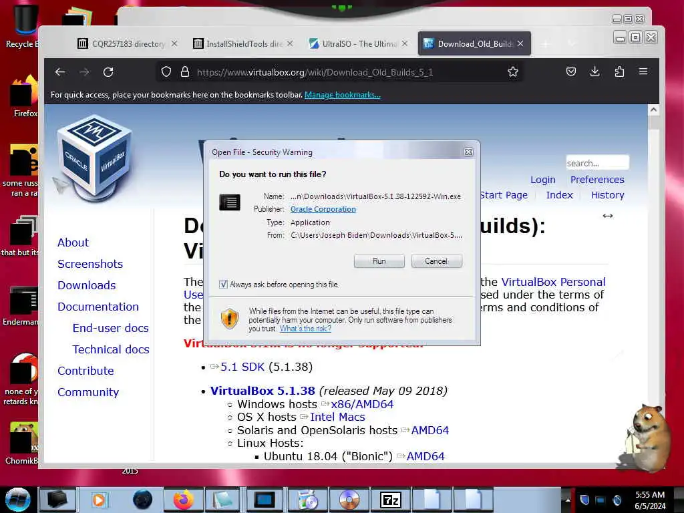Click the network tray icon

601,500
